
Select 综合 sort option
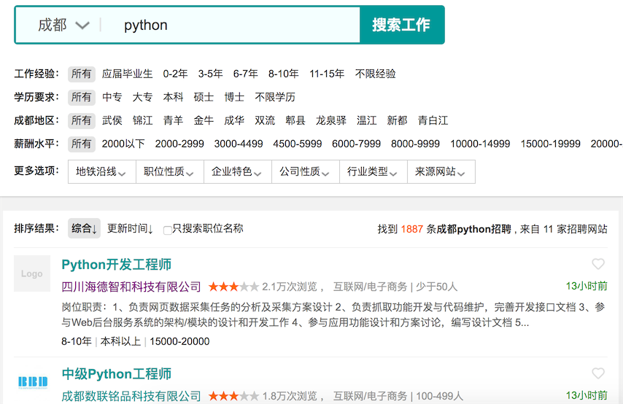pyautogui.click(x=84, y=228)
